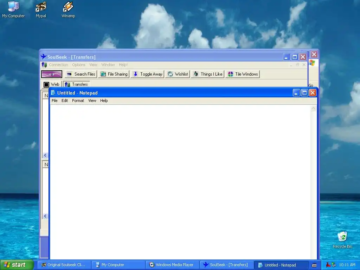The width and height of the screenshot is (360, 270).
Task: Click the SoulSeek bird icon in title bar
Action: 43,57
